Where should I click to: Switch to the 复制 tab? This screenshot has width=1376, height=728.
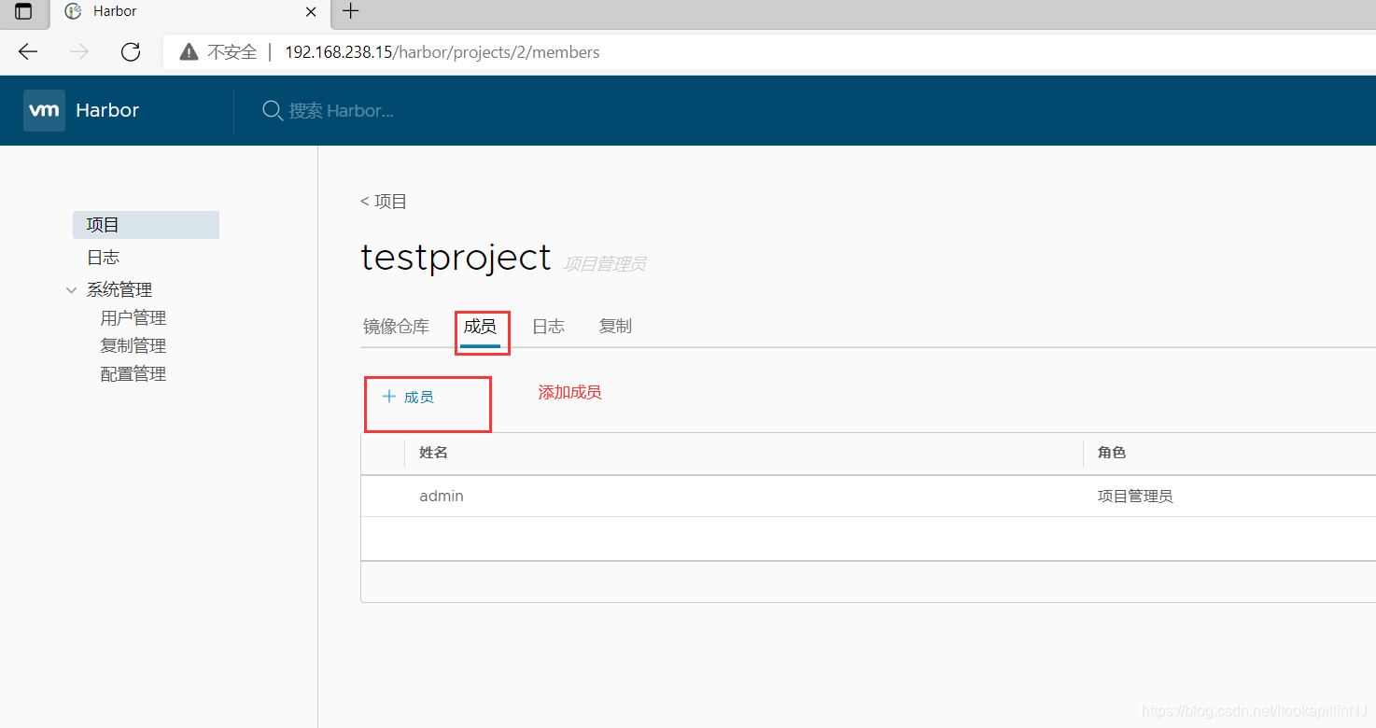pyautogui.click(x=615, y=327)
